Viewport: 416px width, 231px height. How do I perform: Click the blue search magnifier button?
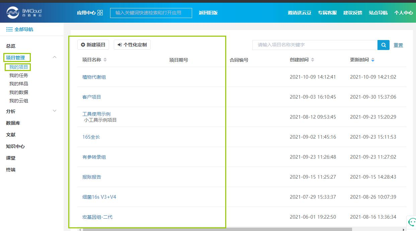[x=383, y=45]
